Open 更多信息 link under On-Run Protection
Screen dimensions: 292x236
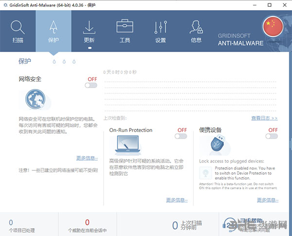[177, 200]
